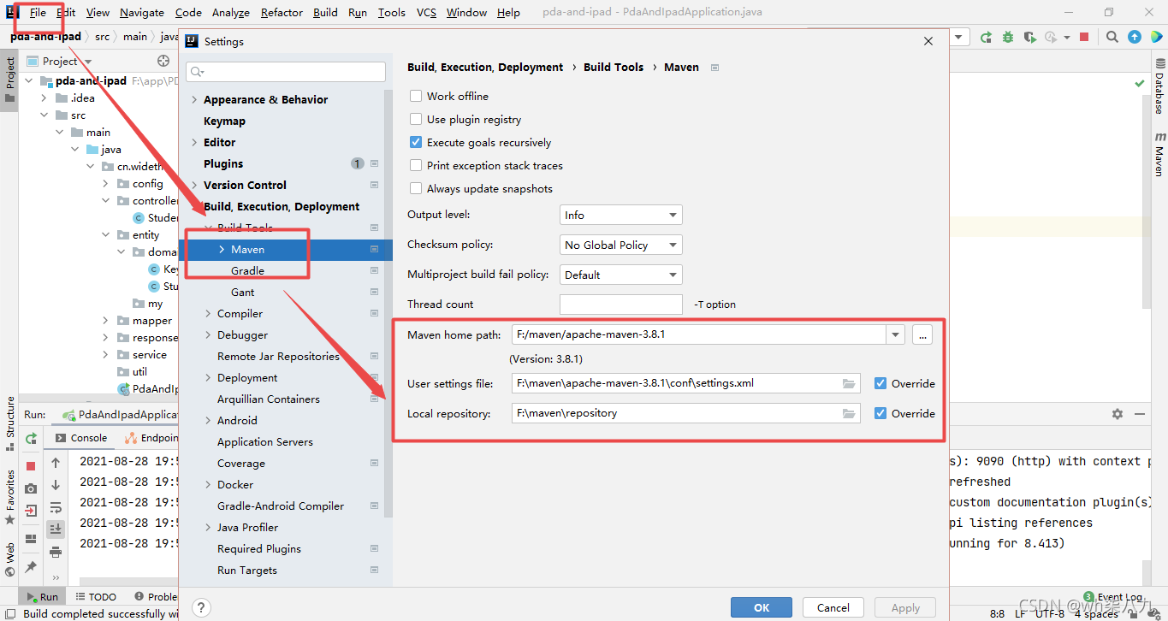Click the Project panel locate target icon
The width and height of the screenshot is (1168, 621).
[x=163, y=61]
